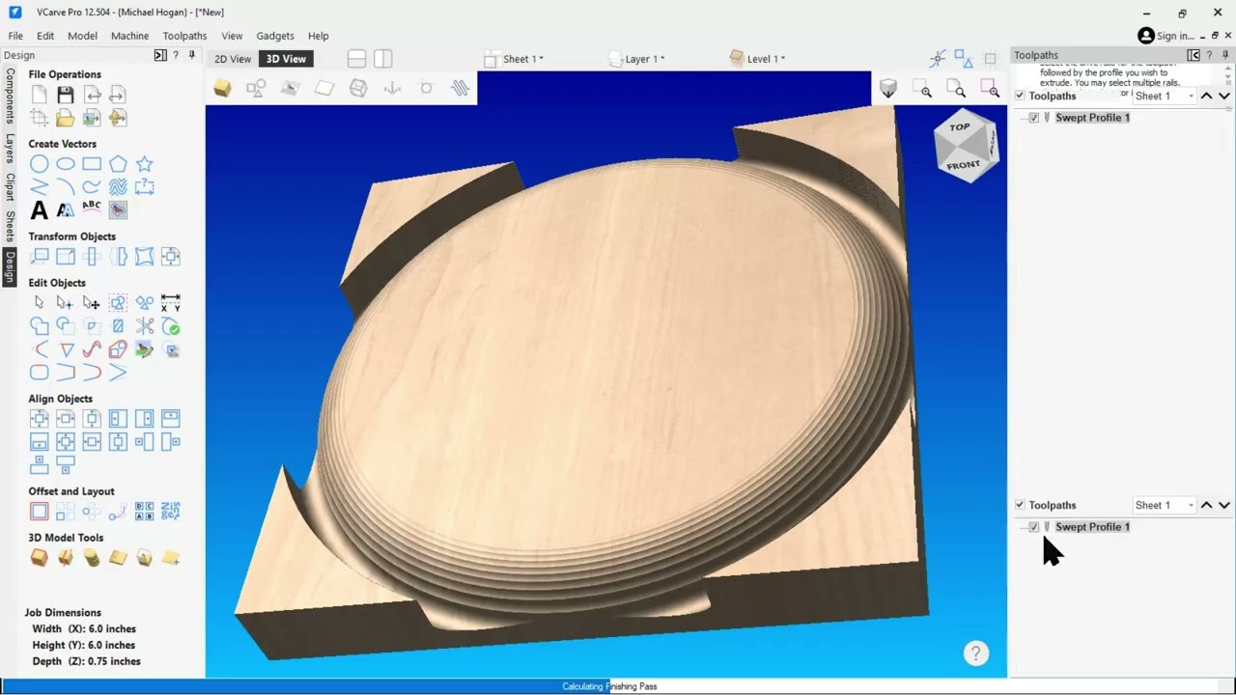Select the Draw Rectangle tool

92,164
